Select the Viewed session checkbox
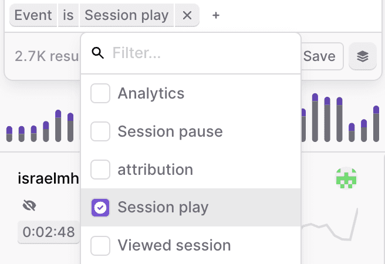This screenshot has width=385, height=264. (100, 245)
